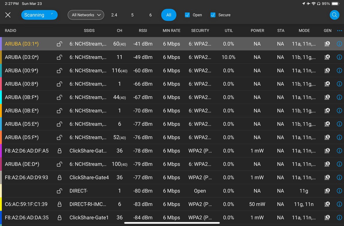344x226 pixels.
Task: Sort by UTIL column header
Action: coord(229,30)
